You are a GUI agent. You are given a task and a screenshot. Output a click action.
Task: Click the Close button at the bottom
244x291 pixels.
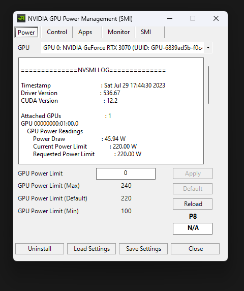pyautogui.click(x=195, y=249)
